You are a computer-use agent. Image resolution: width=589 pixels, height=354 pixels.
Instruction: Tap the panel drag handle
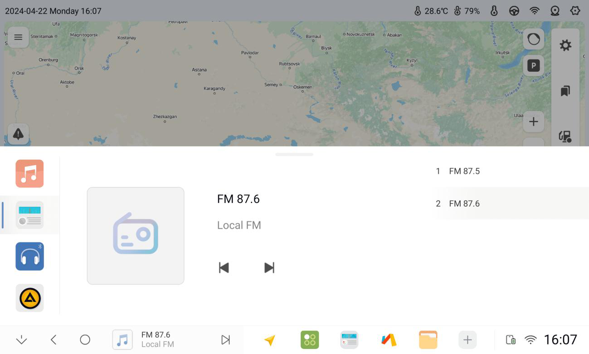coord(294,154)
